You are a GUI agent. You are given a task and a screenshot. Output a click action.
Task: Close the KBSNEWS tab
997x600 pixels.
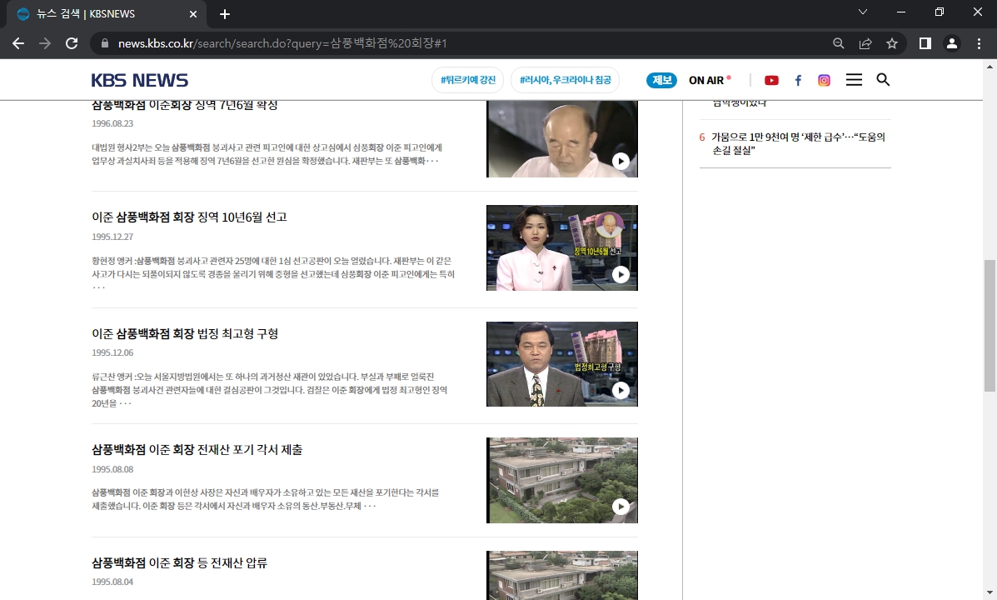click(193, 14)
